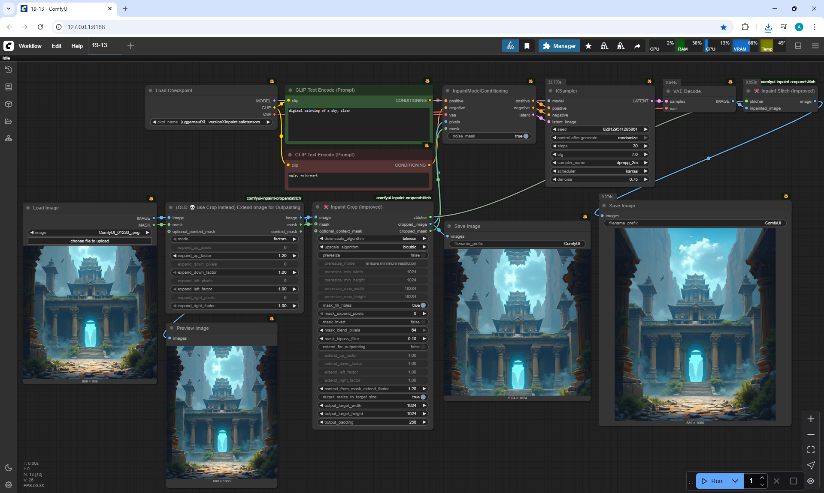824x493 pixels.
Task: Open the Workflow menu
Action: pos(30,46)
